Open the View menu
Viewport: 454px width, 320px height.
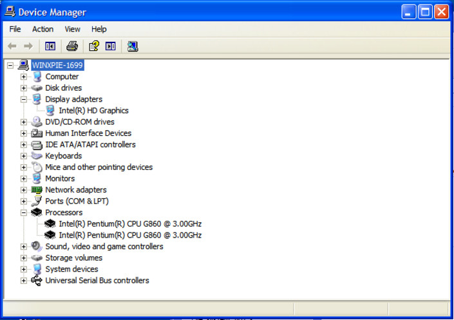(x=72, y=29)
